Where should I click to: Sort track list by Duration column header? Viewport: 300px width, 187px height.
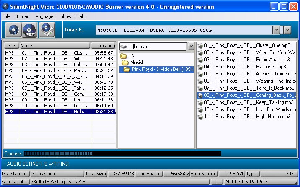coord(103,46)
